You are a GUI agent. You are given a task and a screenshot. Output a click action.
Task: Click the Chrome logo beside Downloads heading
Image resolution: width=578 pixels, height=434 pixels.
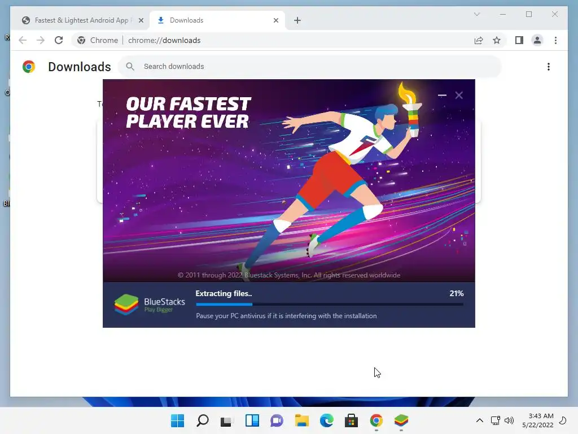(x=29, y=67)
